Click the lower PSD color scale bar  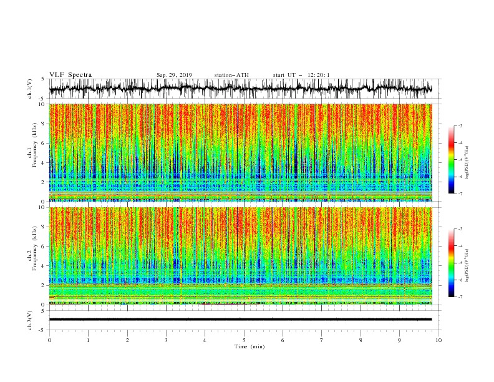[x=451, y=263]
